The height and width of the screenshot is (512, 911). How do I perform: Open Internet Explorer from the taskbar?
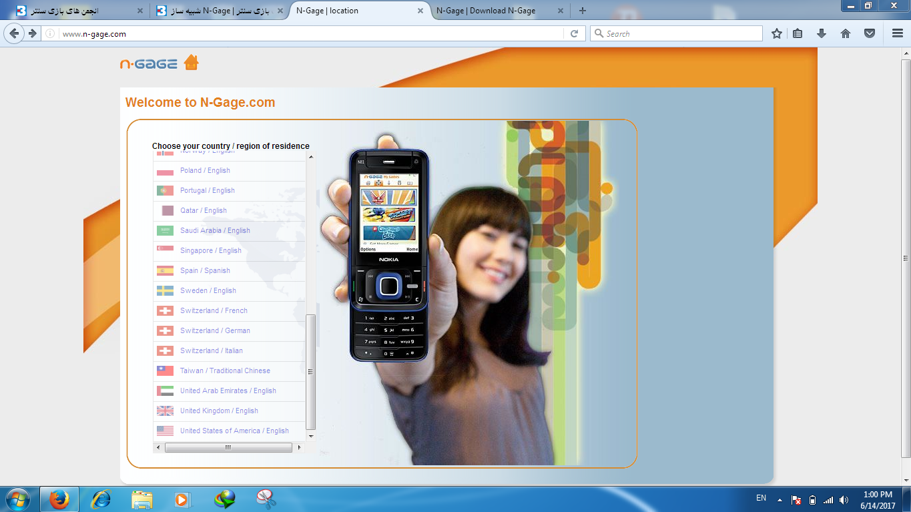[101, 499]
